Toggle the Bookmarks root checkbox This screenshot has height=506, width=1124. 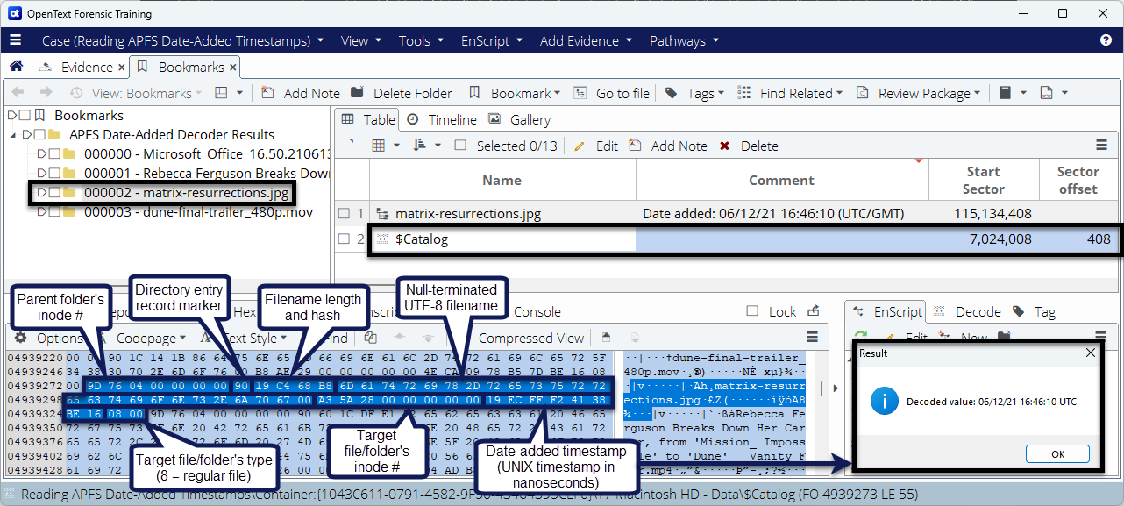coord(25,116)
